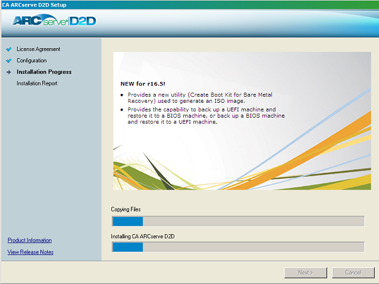This screenshot has height=284, width=379.
Task: Click the UEFI machine backup bullet text
Action: click(x=206, y=116)
